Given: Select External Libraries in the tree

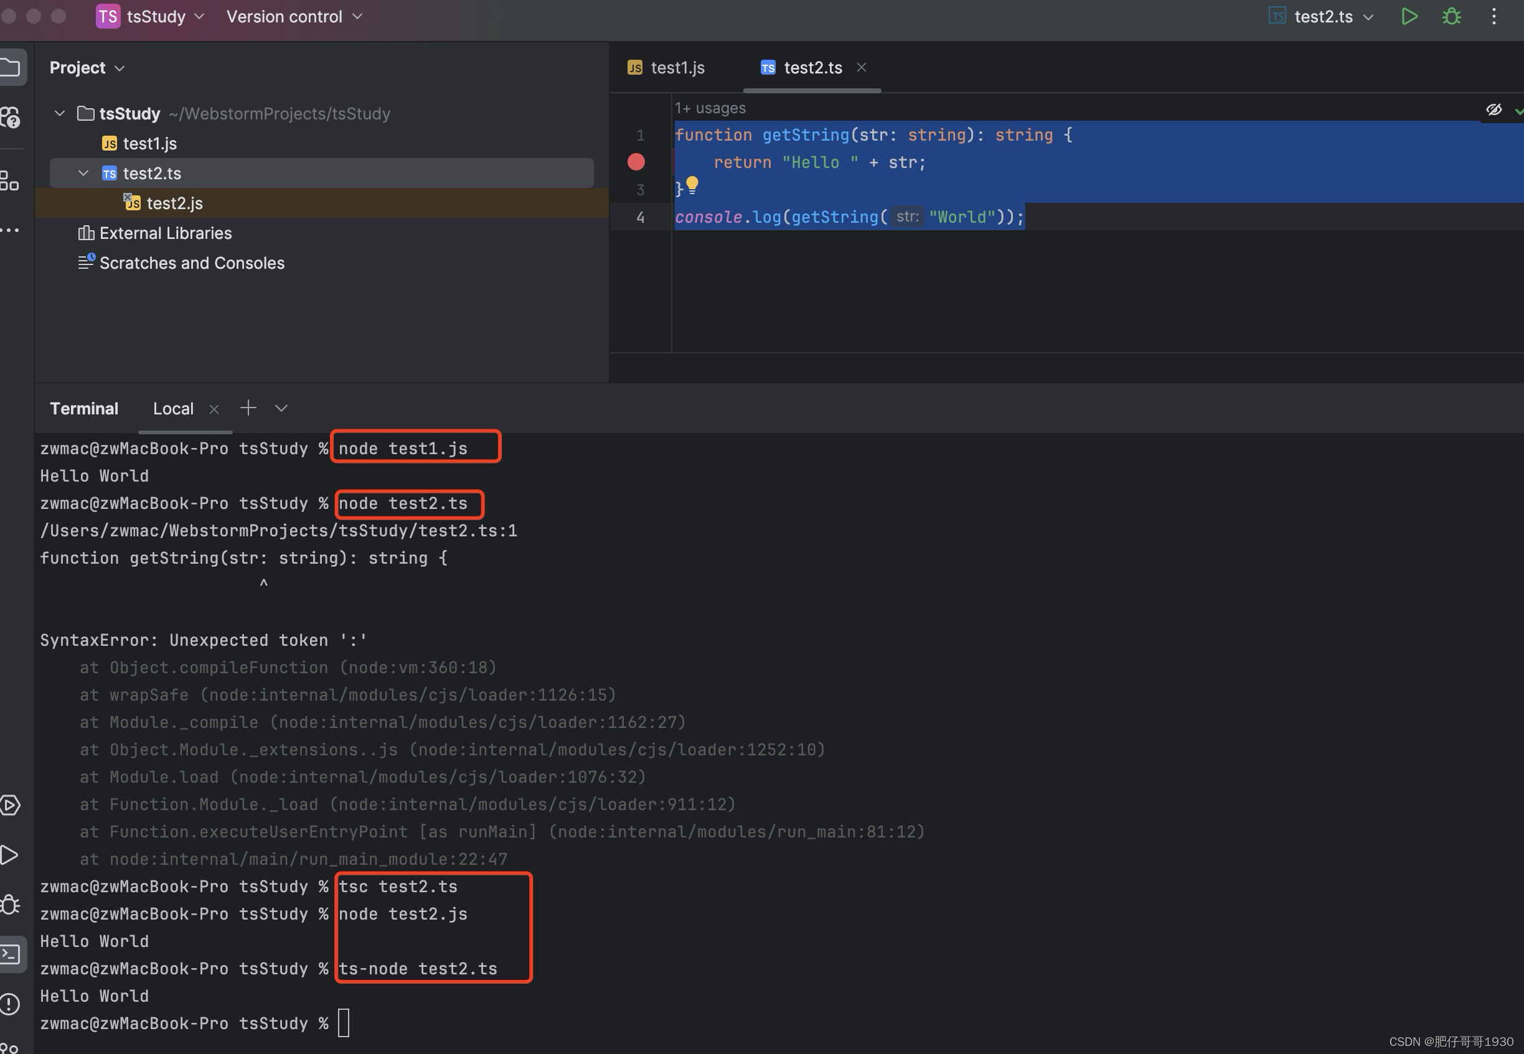Looking at the screenshot, I should pyautogui.click(x=165, y=233).
